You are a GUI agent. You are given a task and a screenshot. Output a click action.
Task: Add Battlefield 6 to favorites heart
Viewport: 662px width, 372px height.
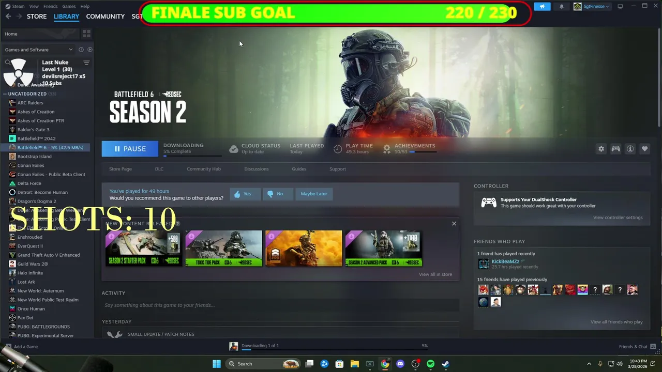(644, 149)
